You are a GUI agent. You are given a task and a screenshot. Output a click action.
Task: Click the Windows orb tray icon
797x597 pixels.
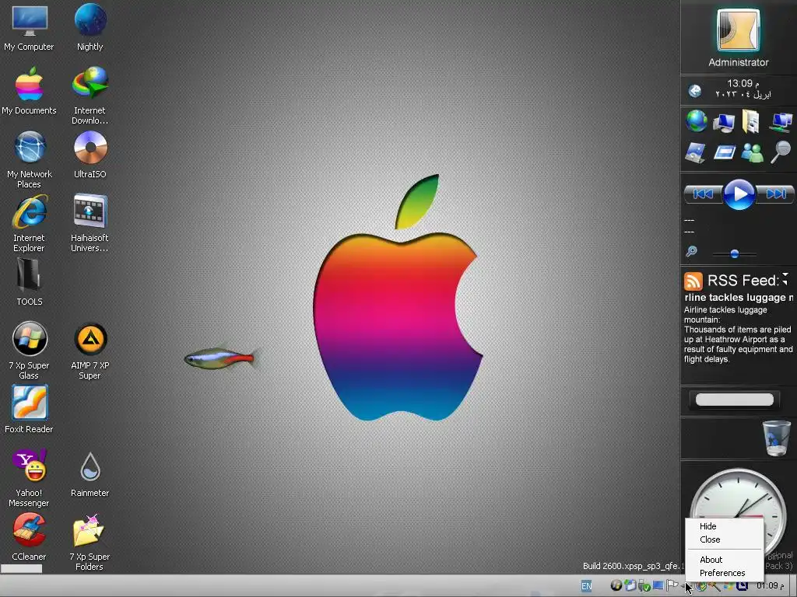click(616, 586)
